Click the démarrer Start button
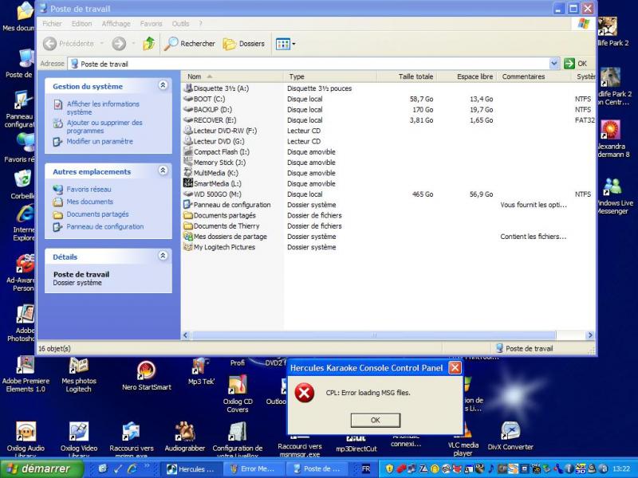This screenshot has width=638, height=478. (x=38, y=468)
